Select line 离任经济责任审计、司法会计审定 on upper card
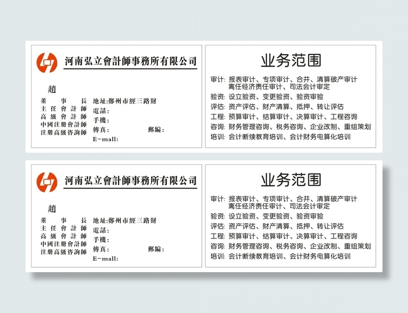 pos(279,86)
